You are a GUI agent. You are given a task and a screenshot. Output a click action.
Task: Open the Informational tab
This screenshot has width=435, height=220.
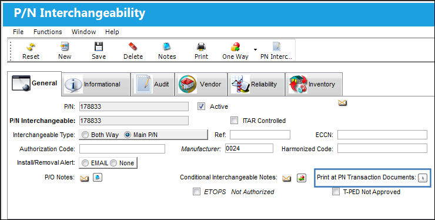96,84
